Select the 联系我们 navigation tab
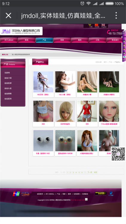126x224 pixels. (x=115, y=40)
